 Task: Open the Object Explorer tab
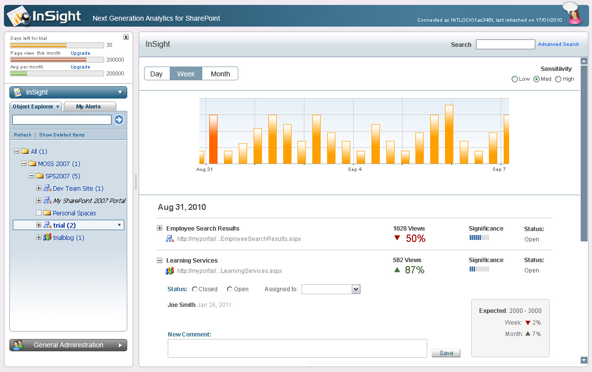coord(36,106)
